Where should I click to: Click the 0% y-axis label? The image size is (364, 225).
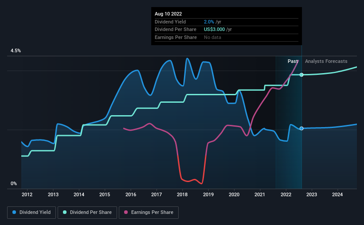pyautogui.click(x=14, y=183)
